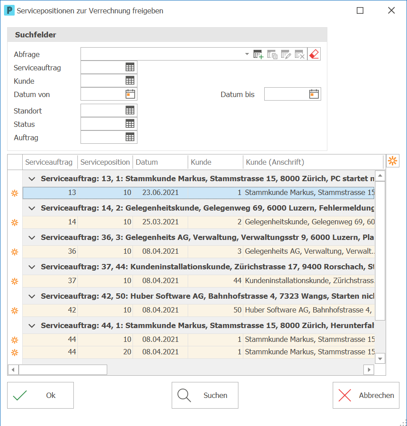Click the star marker on the 25.03.2021 row

pyautogui.click(x=15, y=223)
